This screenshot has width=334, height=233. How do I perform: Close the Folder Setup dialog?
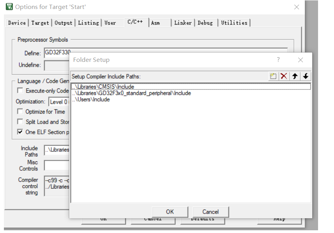300,60
